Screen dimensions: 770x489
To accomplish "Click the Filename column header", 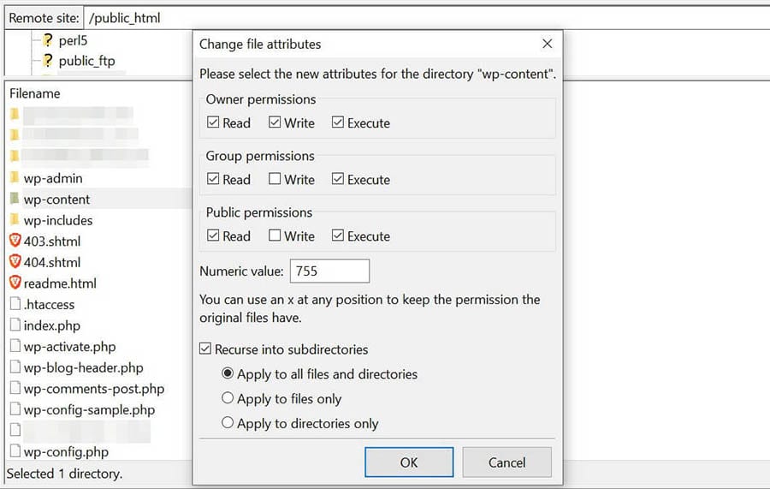I will tap(35, 93).
